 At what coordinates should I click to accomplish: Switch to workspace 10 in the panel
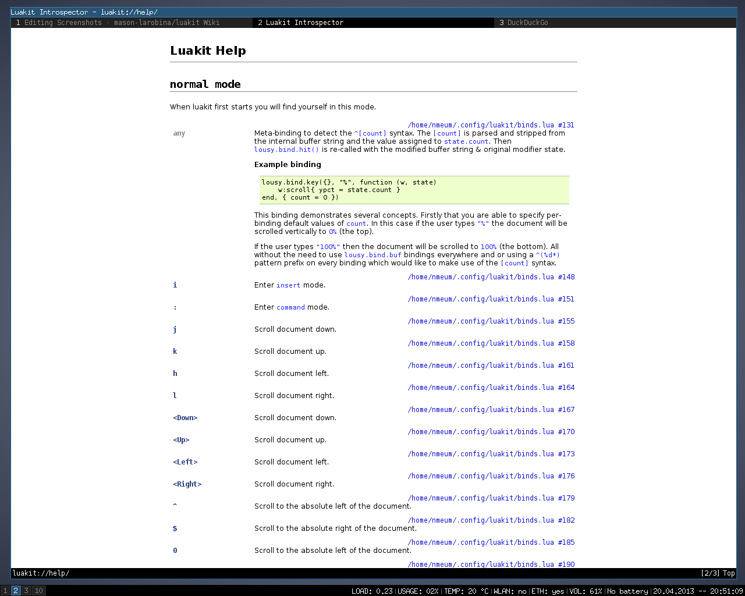[x=38, y=591]
